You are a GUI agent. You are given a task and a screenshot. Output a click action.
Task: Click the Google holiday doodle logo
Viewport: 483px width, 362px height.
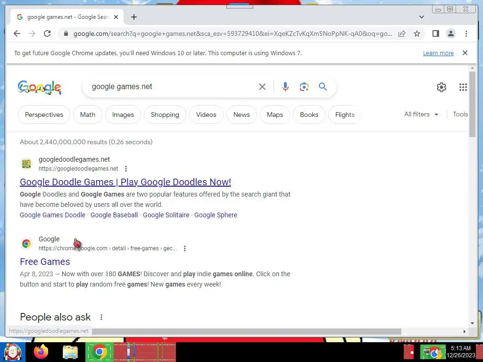pyautogui.click(x=40, y=87)
